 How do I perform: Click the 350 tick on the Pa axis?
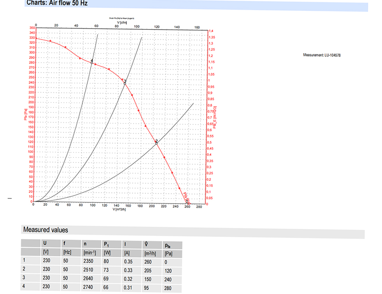(32, 28)
